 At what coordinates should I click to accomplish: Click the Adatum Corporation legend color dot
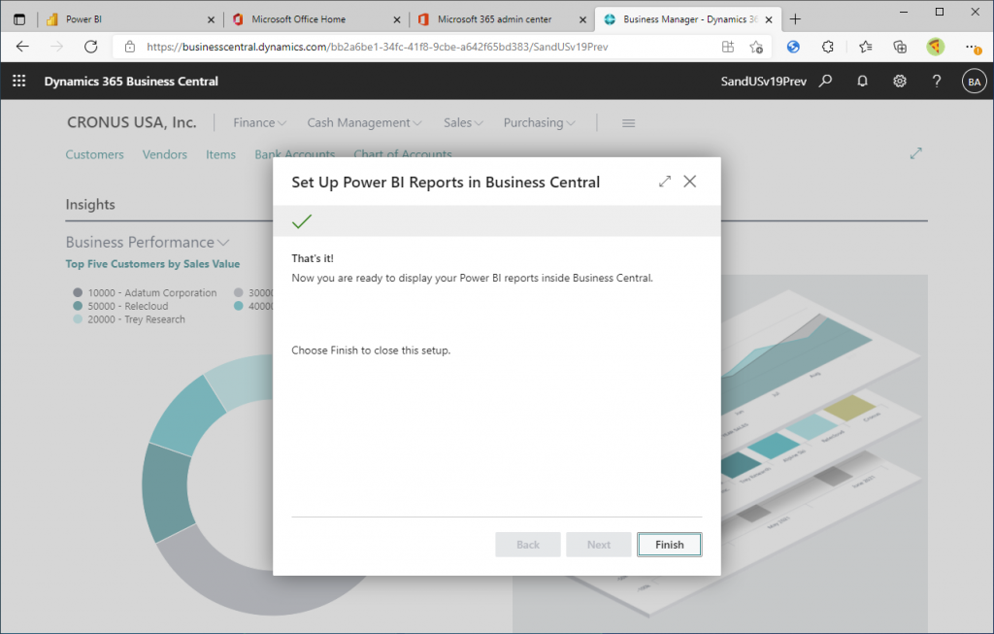coord(78,292)
